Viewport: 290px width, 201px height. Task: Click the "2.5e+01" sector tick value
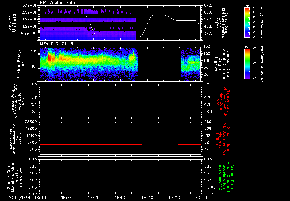(x=29, y=12)
